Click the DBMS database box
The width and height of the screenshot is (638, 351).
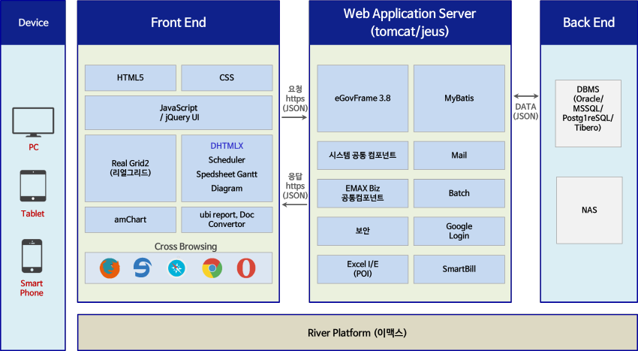point(588,113)
